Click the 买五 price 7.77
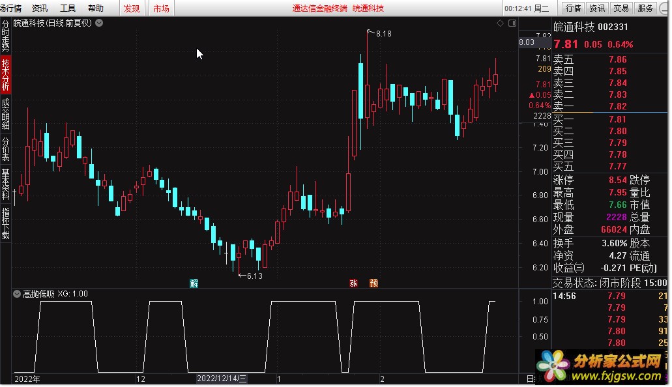672x387 pixels. 617,166
